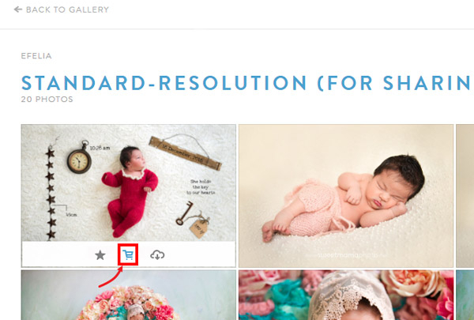The width and height of the screenshot is (474, 320).
Task: Add photo to cart with cart icon
Action: 128,255
